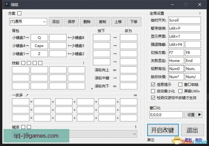Toggle the second 喊话 checkbox

point(29,127)
